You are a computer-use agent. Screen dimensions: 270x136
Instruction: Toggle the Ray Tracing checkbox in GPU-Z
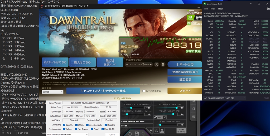pyautogui.click(x=76, y=129)
